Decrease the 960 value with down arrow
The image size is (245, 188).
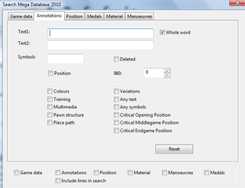(x=167, y=75)
